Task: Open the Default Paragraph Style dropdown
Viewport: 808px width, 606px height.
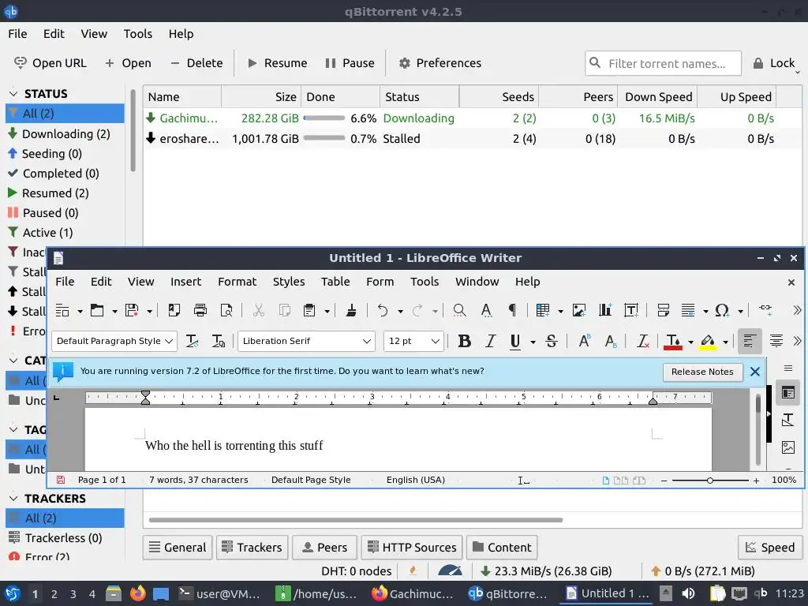Action: tap(169, 341)
